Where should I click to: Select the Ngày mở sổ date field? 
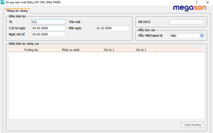(x=48, y=34)
